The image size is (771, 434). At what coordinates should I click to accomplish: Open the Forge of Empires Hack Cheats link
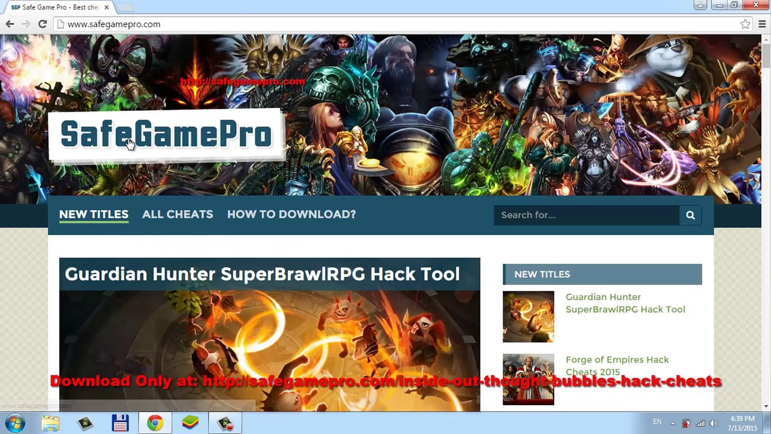click(617, 366)
